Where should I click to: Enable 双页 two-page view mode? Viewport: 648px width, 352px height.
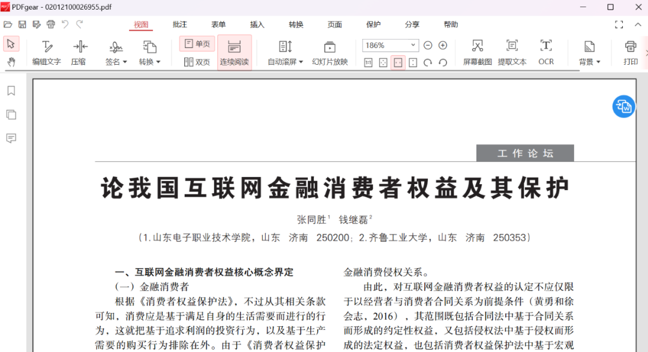196,62
